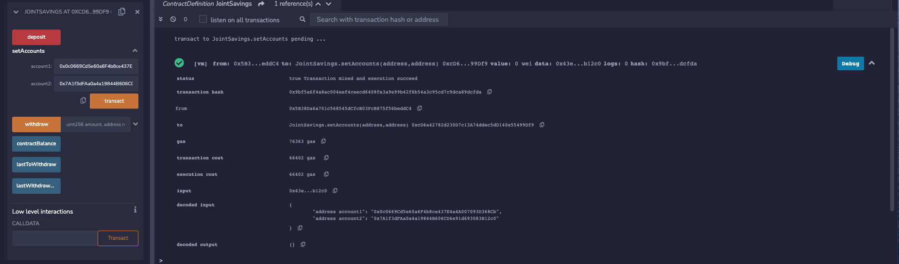Focus the transaction hash or address search box
The image size is (899, 264).
(x=379, y=19)
